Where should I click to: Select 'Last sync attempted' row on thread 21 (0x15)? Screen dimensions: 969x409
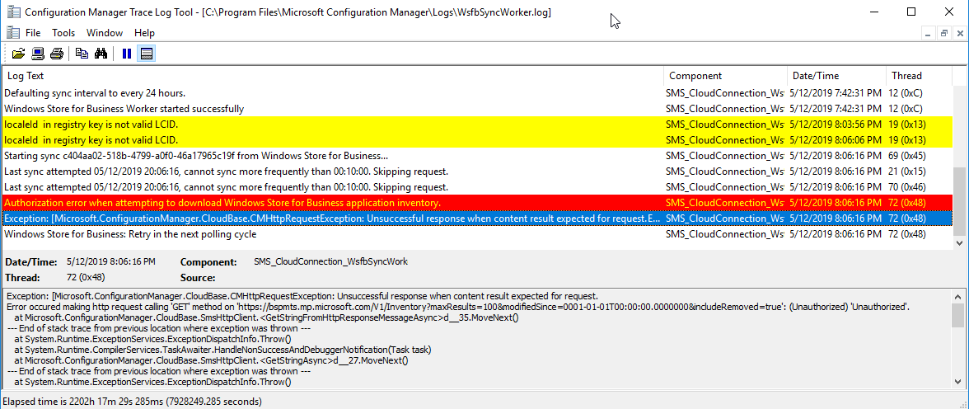point(476,172)
